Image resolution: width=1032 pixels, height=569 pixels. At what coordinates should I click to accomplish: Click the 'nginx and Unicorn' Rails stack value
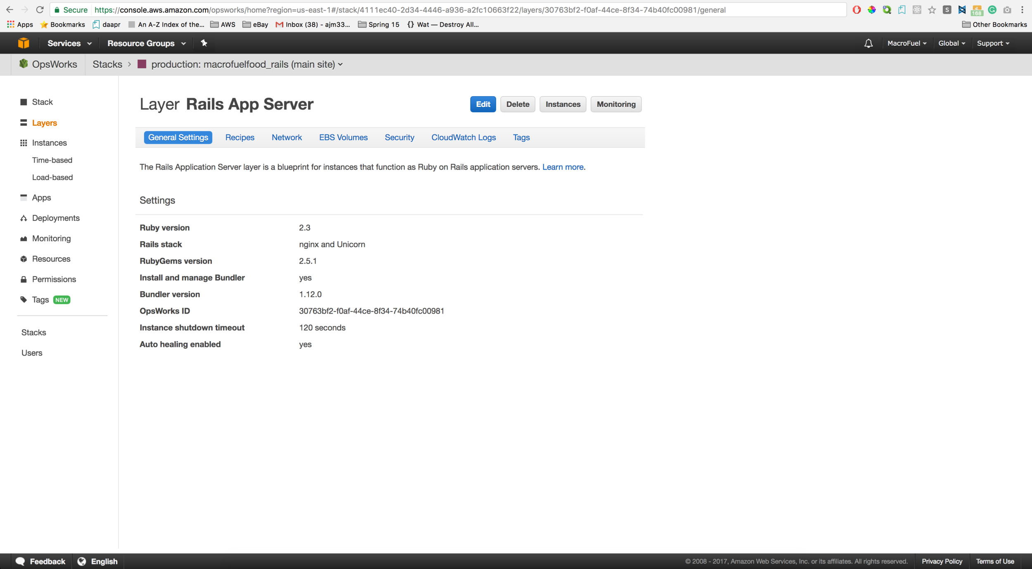pos(332,244)
